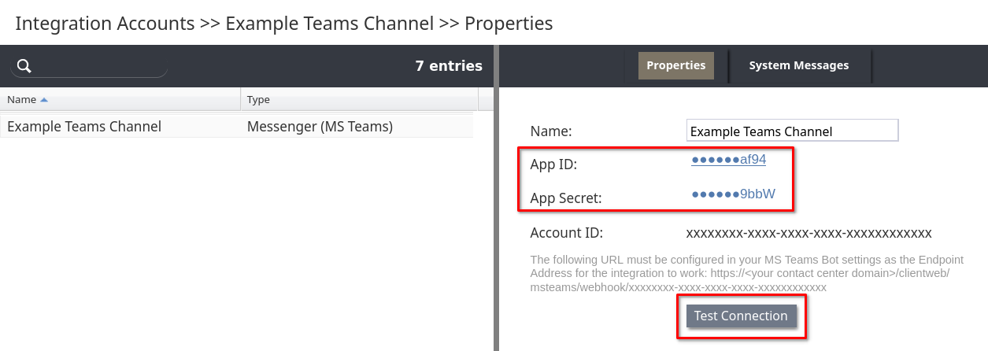Click the webhook endpoint URL help text

pyautogui.click(x=758, y=273)
